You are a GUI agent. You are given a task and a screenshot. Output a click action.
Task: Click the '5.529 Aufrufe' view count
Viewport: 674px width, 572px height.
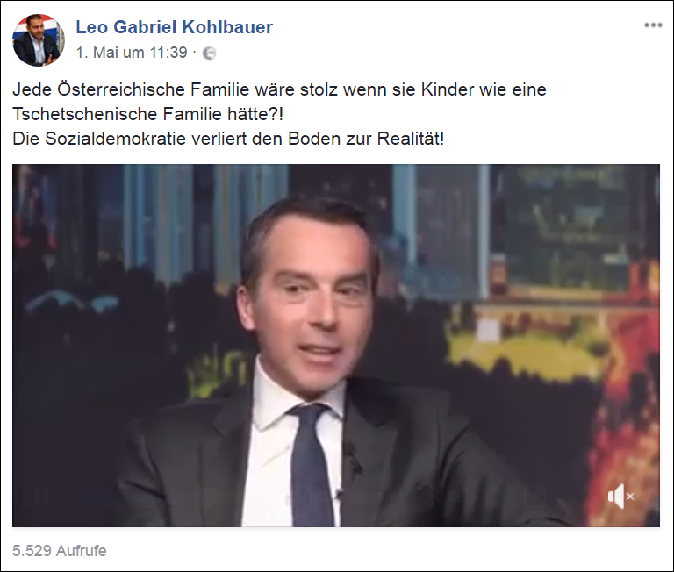(60, 551)
